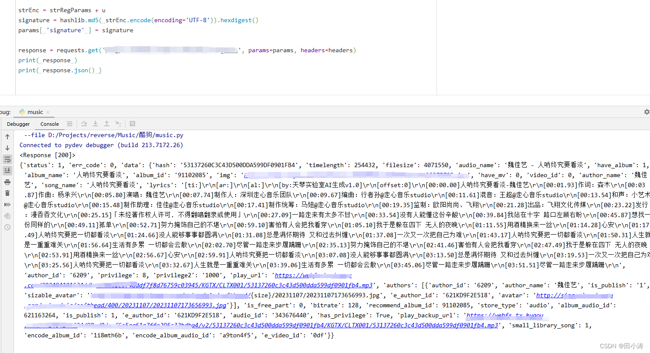
Task: Toggle soft-wrap in the console
Action: [x=7, y=159]
